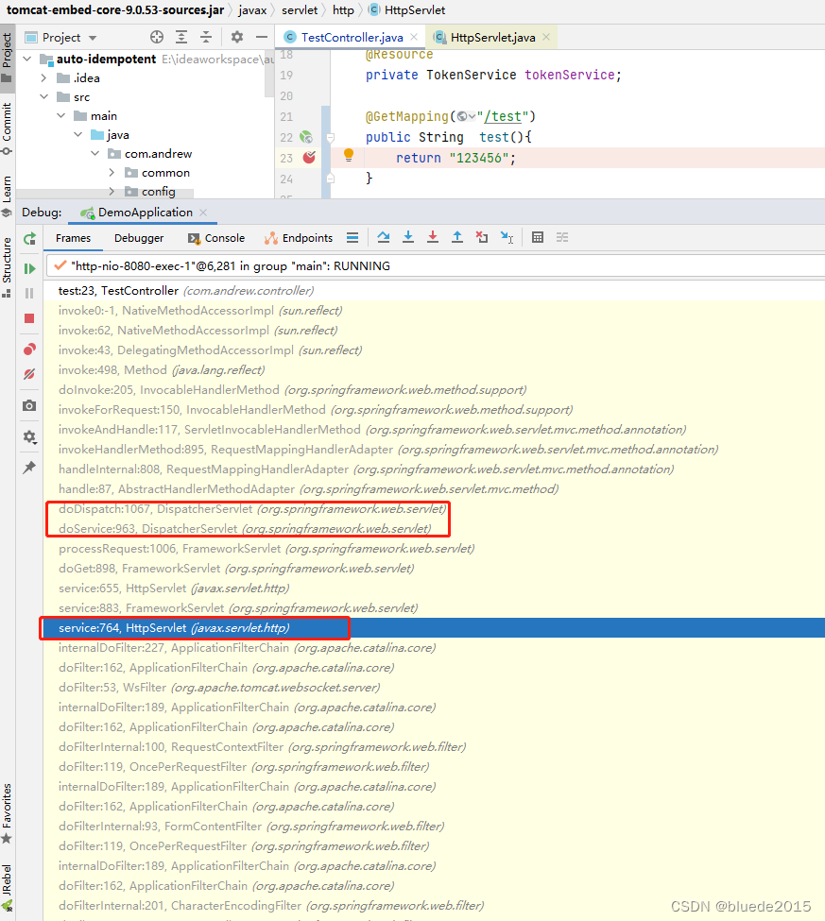The image size is (825, 921).
Task: Collapse the java folder
Action: (x=77, y=134)
